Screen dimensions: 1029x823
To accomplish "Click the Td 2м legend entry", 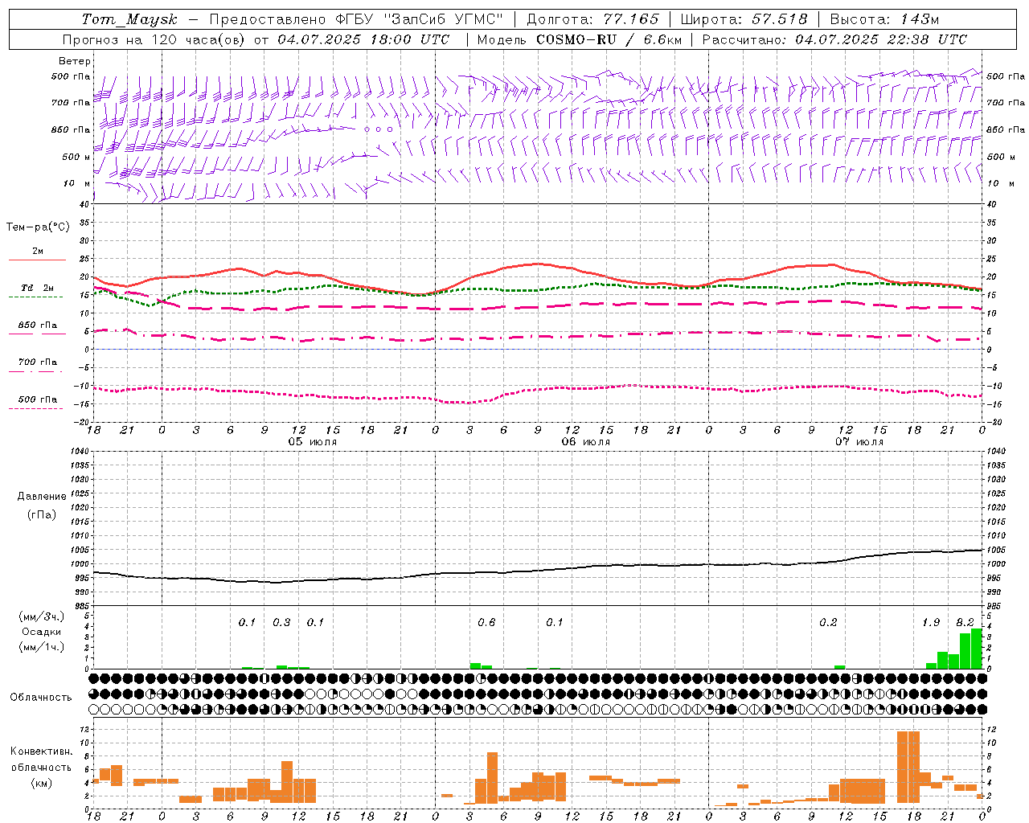I will tap(37, 288).
